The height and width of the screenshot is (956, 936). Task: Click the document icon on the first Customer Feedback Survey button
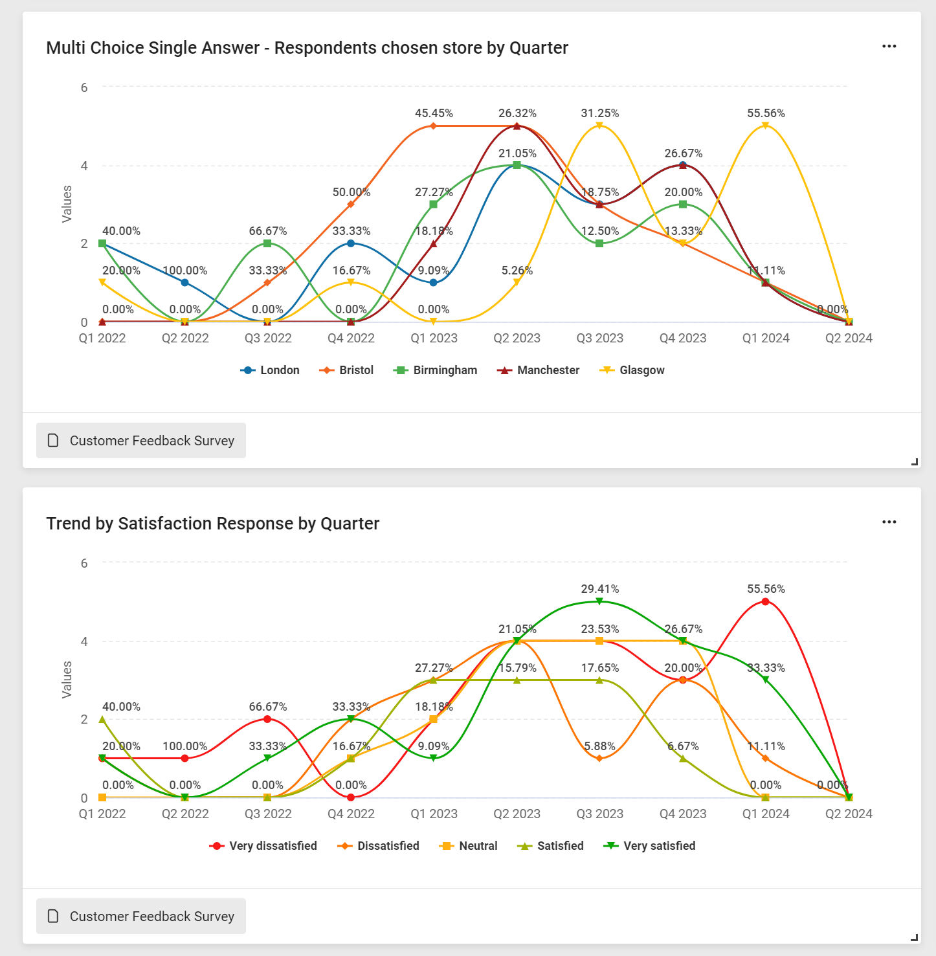tap(52, 440)
